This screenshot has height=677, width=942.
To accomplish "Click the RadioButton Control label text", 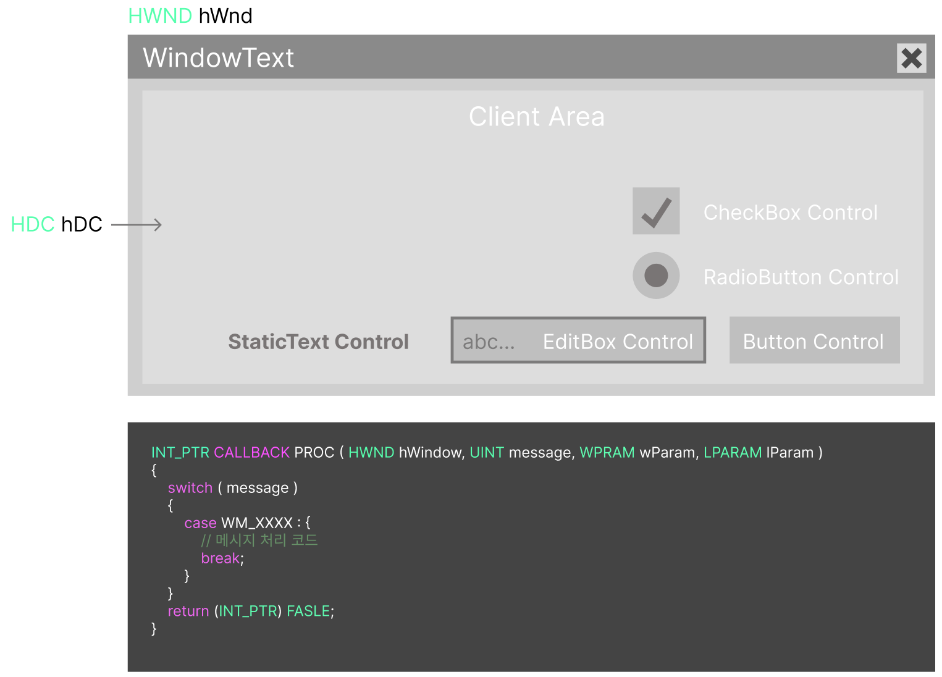I will (801, 277).
